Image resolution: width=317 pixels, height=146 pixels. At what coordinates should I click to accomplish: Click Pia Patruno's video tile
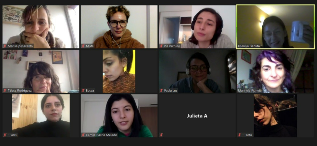coord(197,27)
